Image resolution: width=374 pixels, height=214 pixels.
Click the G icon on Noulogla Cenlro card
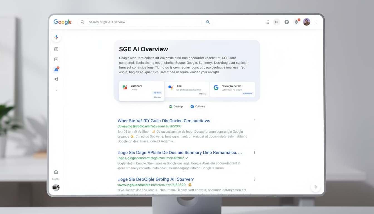pyautogui.click(x=216, y=87)
